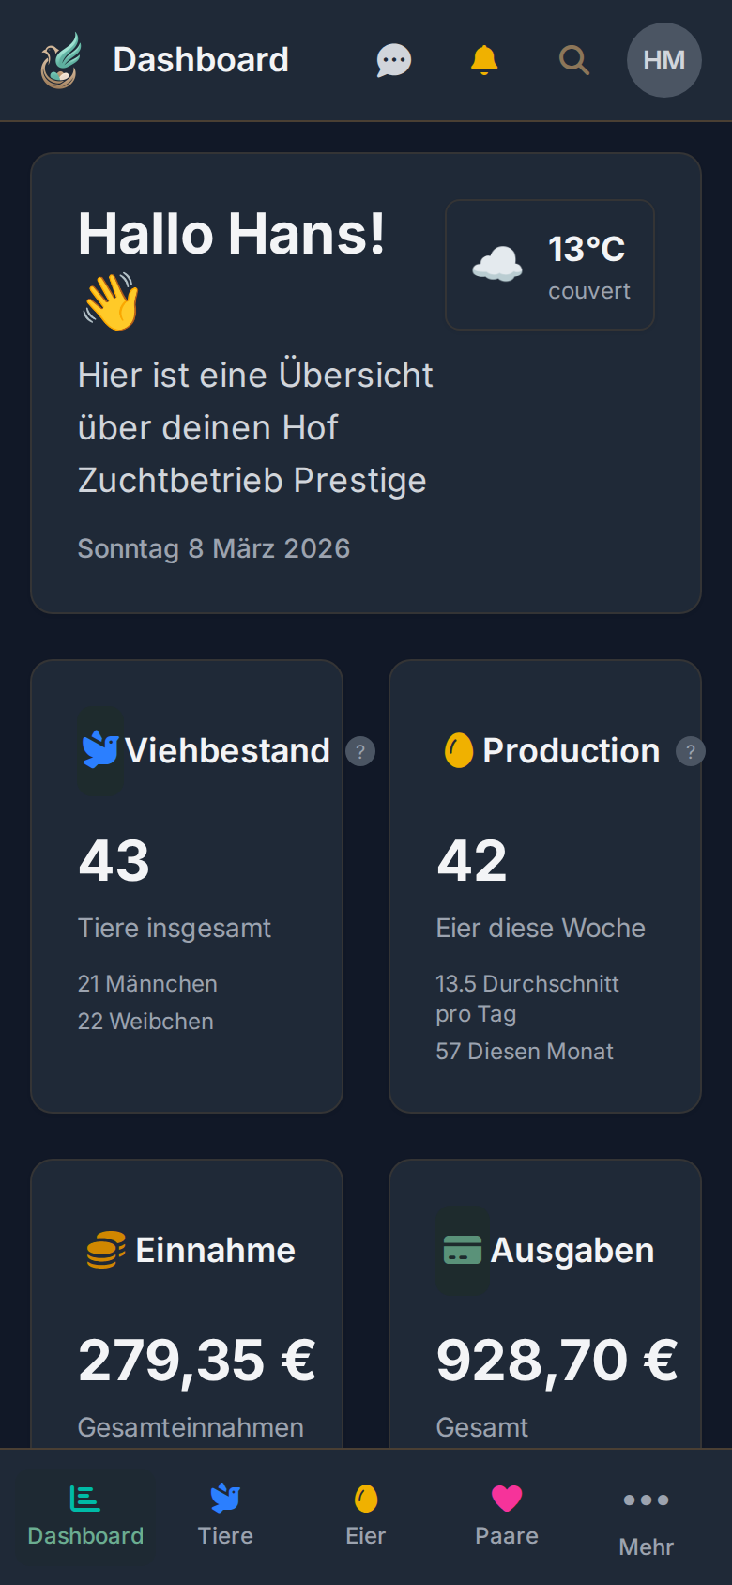Screen dimensions: 732x1585
Task: Click the egg icon beside Production
Action: coord(459,750)
